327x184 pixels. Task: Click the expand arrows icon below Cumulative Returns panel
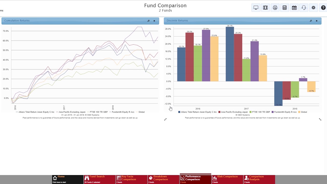[x=165, y=119]
